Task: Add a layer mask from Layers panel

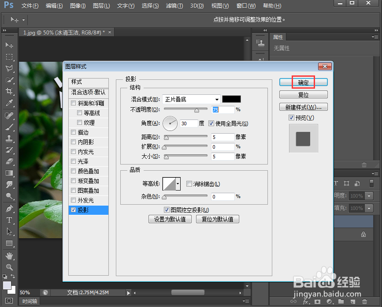Action: [x=317, y=302]
